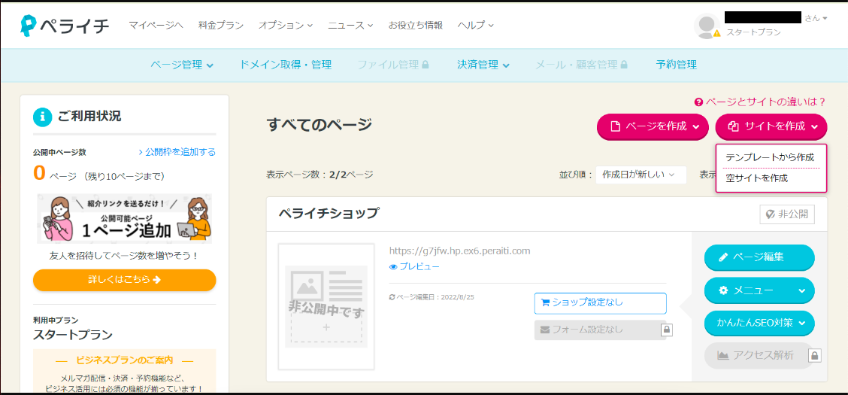848x395 pixels.
Task: Expand the ページ管理 dropdown
Action: coord(182,65)
